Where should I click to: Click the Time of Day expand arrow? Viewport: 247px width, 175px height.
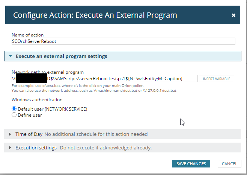10,134
